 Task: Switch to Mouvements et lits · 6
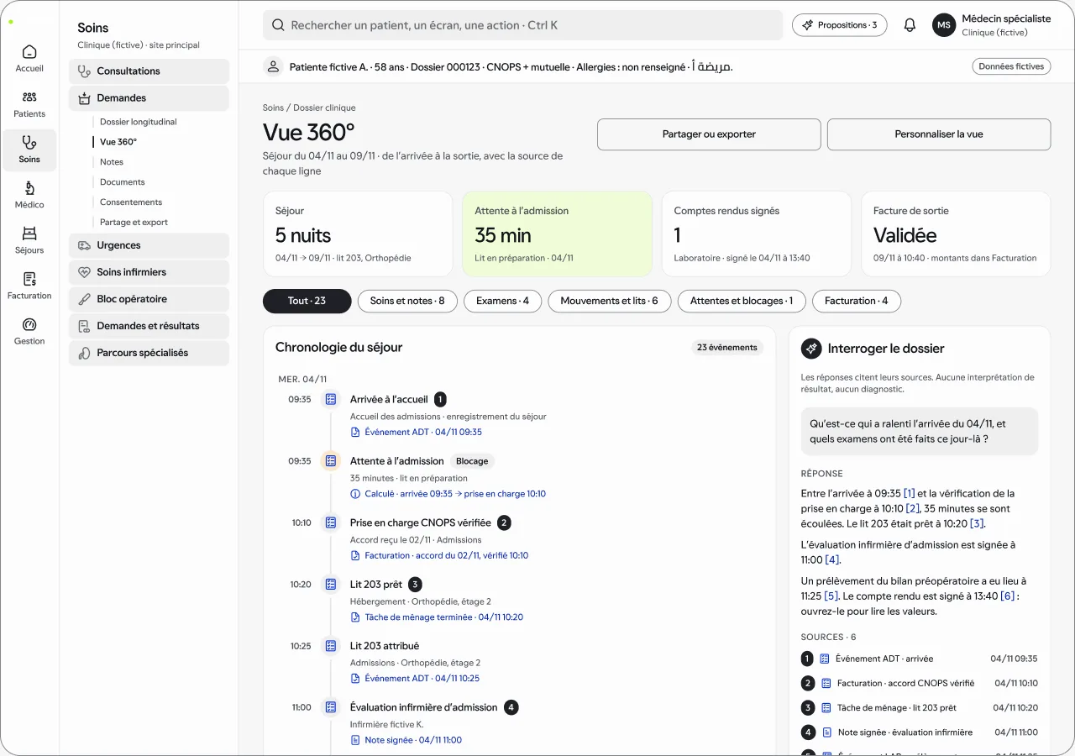[610, 301]
